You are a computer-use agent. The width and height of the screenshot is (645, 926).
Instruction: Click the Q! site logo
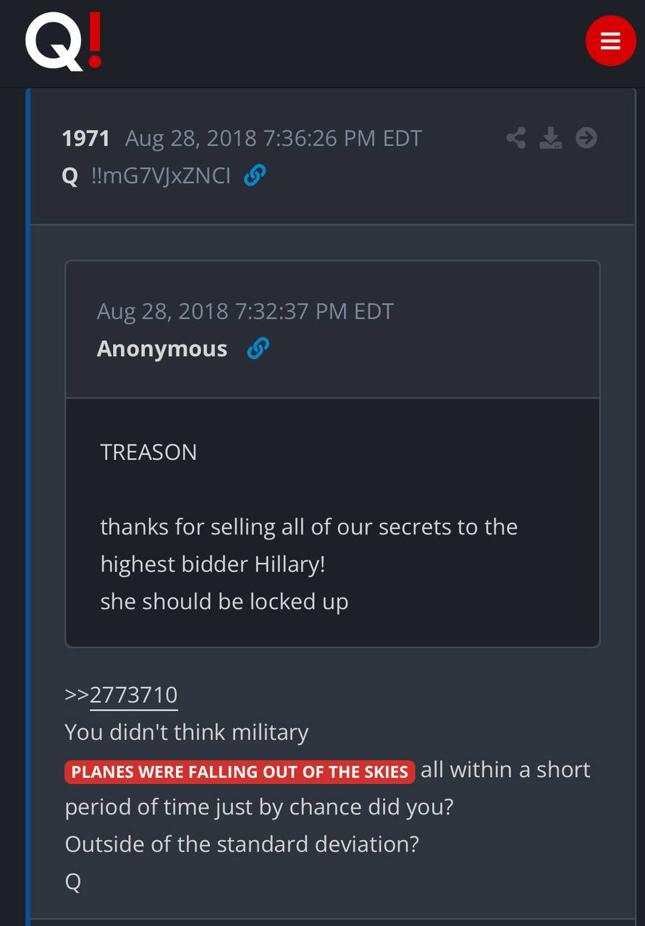(x=63, y=41)
